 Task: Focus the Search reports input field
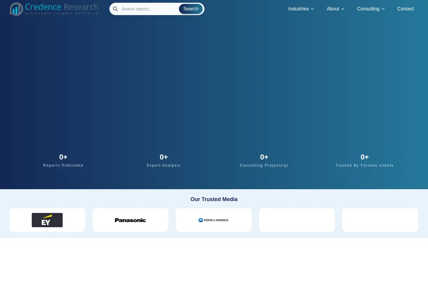(149, 9)
